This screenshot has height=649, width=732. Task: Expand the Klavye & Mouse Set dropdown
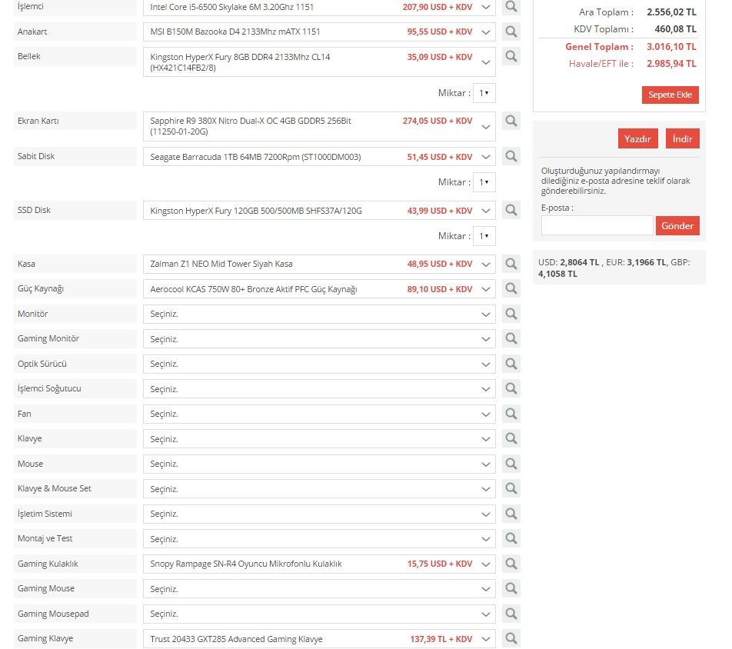point(319,489)
